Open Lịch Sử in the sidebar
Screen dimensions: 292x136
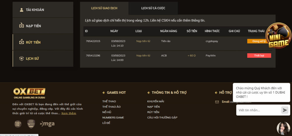coord(43,59)
